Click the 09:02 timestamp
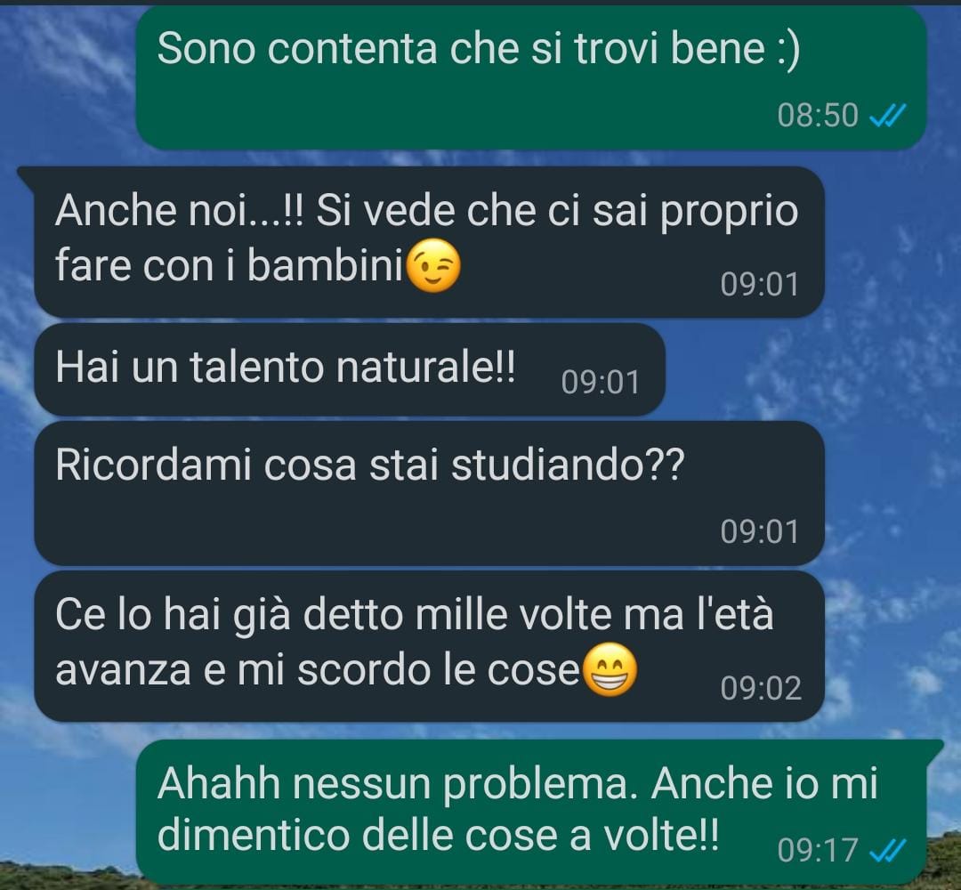Viewport: 961px width, 890px height. click(x=761, y=688)
